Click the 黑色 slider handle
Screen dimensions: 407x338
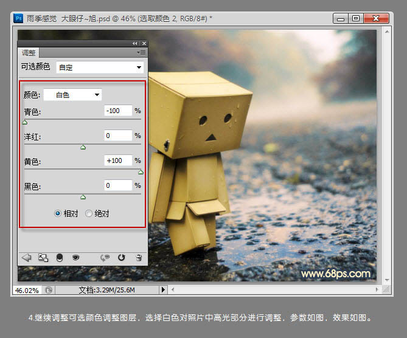(83, 197)
